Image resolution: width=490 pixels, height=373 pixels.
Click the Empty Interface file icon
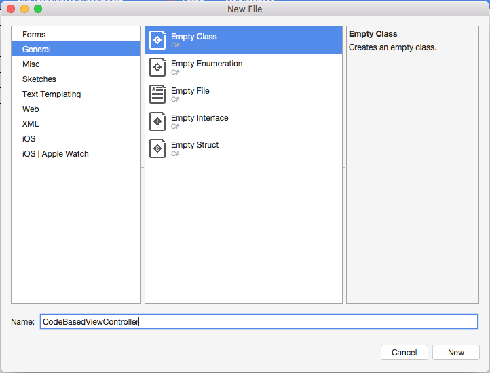[x=157, y=121]
